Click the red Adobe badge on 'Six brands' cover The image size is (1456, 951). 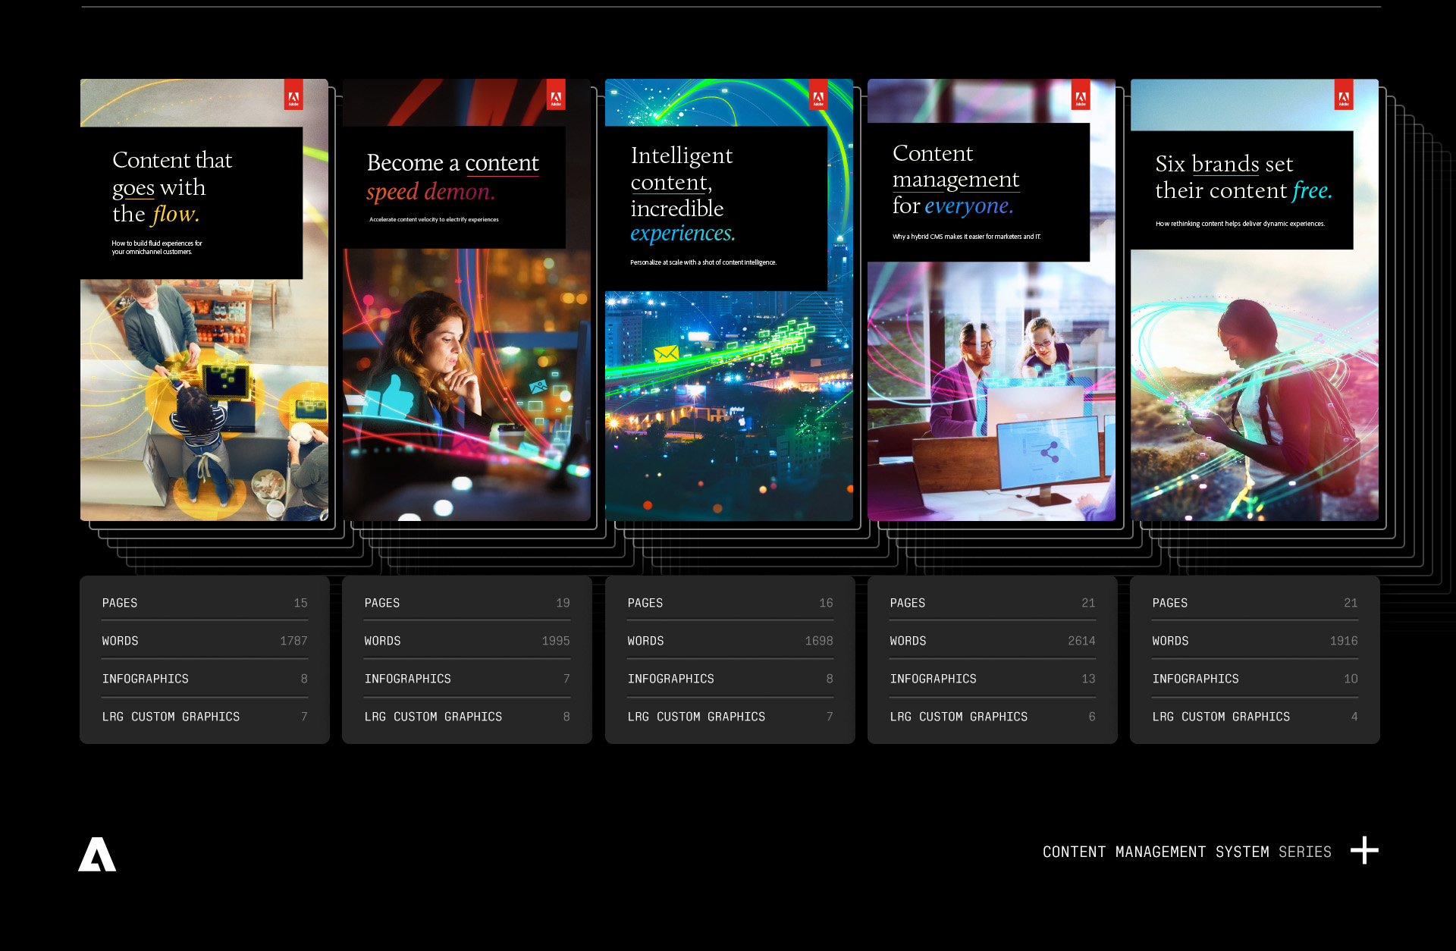(1343, 96)
